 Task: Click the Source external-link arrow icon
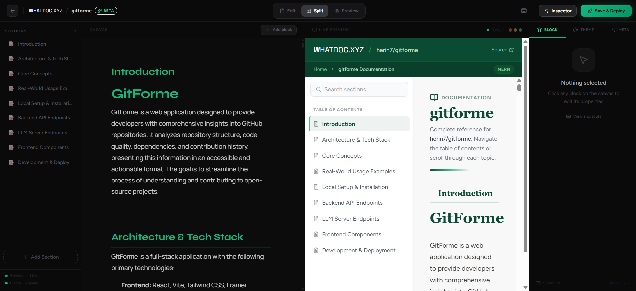pos(511,50)
